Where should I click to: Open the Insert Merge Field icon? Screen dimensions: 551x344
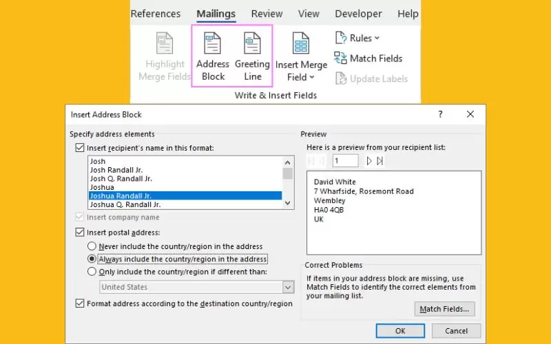301,43
